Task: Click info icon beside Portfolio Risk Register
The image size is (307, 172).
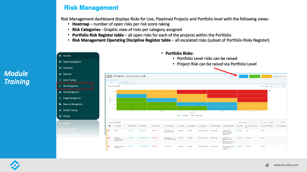Action: (x=120, y=122)
